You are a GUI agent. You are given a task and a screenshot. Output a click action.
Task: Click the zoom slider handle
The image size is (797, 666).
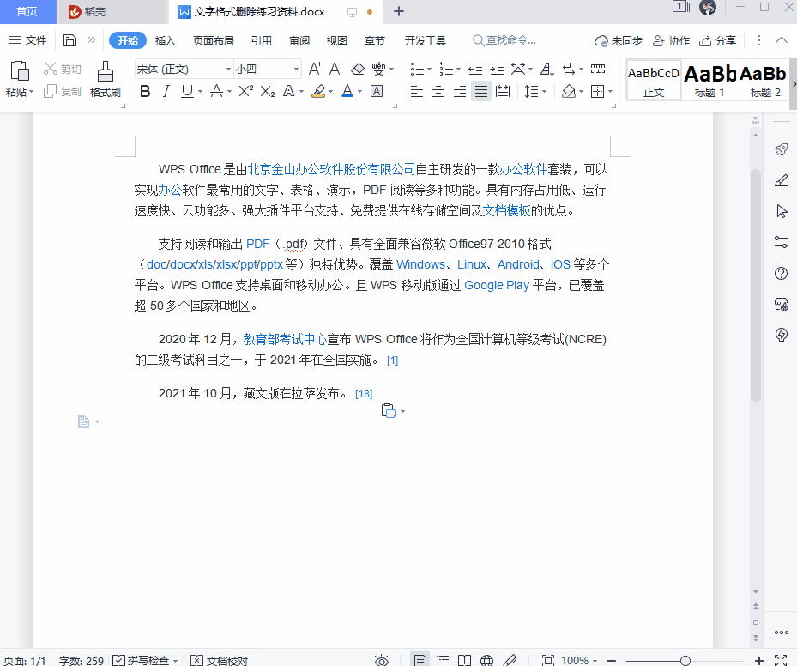pyautogui.click(x=685, y=660)
